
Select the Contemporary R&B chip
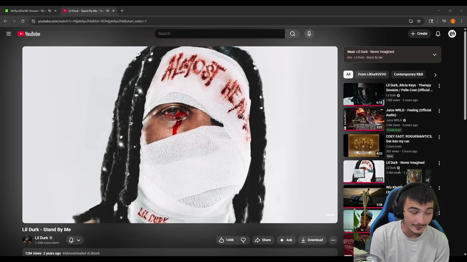click(408, 74)
